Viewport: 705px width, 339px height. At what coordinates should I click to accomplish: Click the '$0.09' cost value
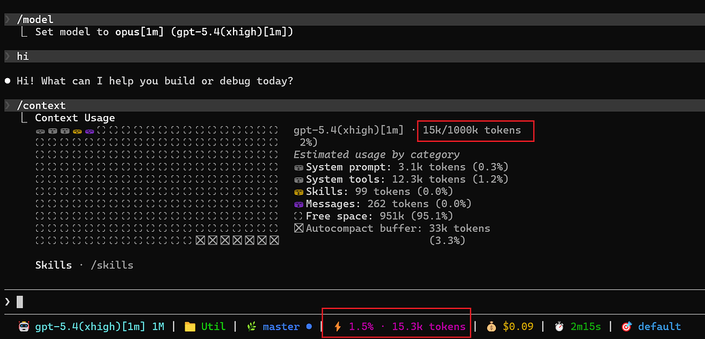coord(518,327)
